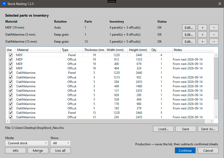Sort by the Thickness column header

94,50
